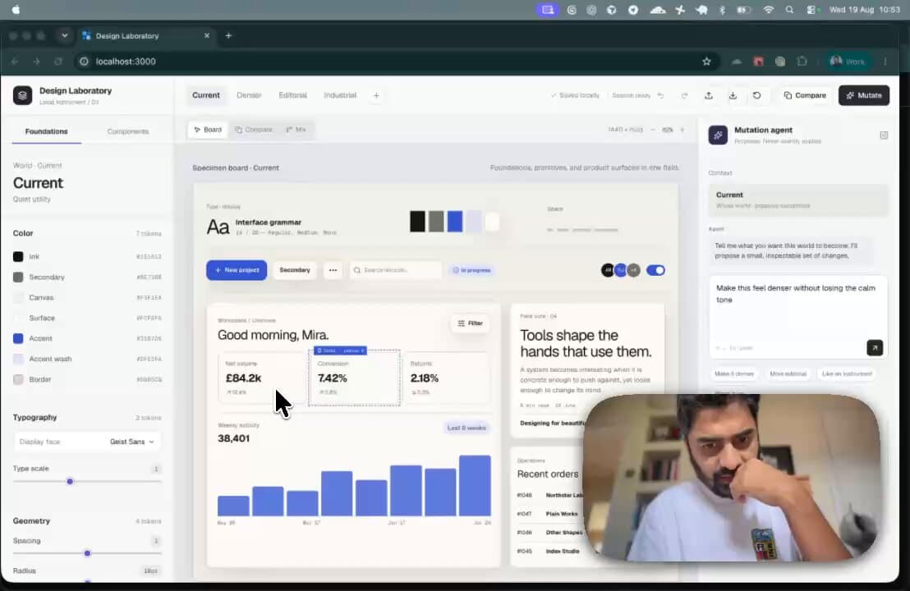The width and height of the screenshot is (910, 591).
Task: Click the export upload icon
Action: point(709,95)
